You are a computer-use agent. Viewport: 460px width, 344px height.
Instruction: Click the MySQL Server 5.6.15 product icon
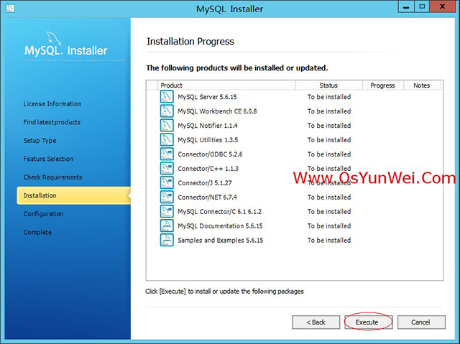(x=167, y=97)
